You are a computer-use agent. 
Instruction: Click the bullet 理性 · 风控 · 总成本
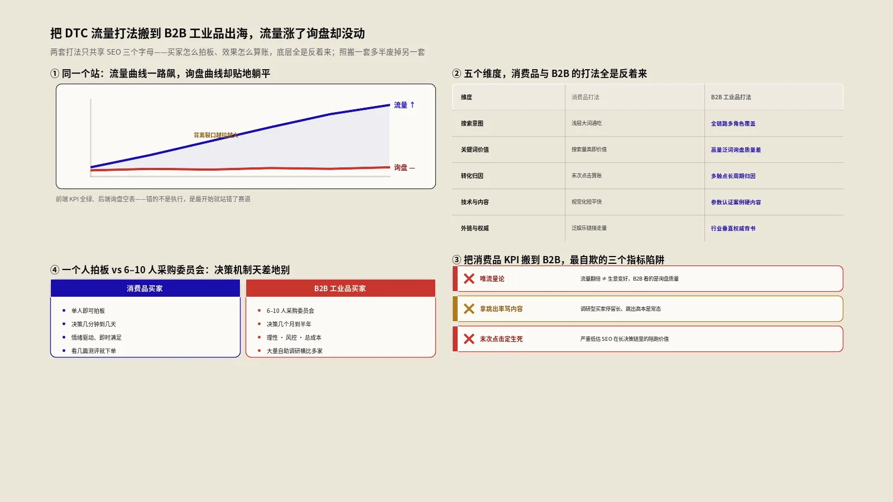point(294,337)
